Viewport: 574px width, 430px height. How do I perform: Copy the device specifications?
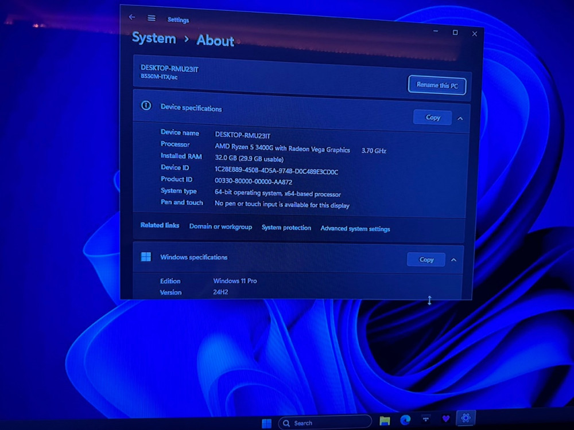[433, 118]
